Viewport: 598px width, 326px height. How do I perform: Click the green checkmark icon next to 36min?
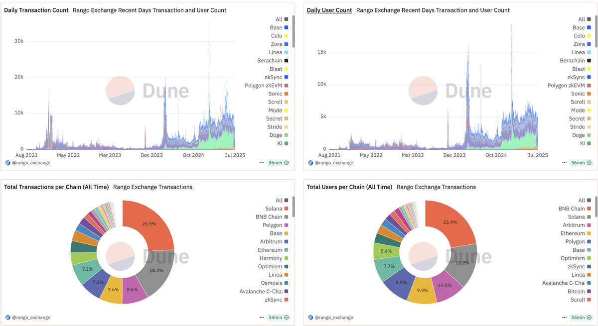point(287,163)
